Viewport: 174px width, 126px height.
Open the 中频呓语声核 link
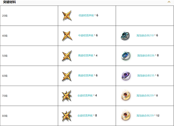coord(86,35)
